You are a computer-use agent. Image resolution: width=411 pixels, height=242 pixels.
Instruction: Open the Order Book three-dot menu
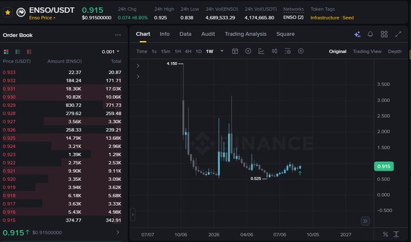coord(118,35)
